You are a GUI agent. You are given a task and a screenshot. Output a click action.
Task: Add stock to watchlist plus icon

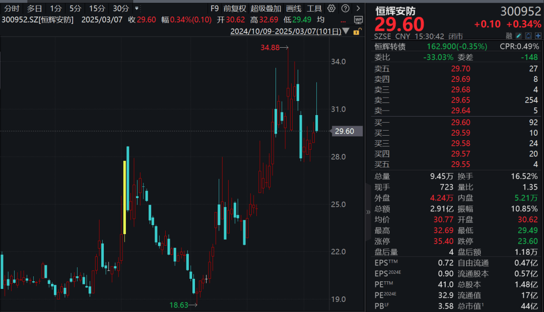[x=538, y=36]
